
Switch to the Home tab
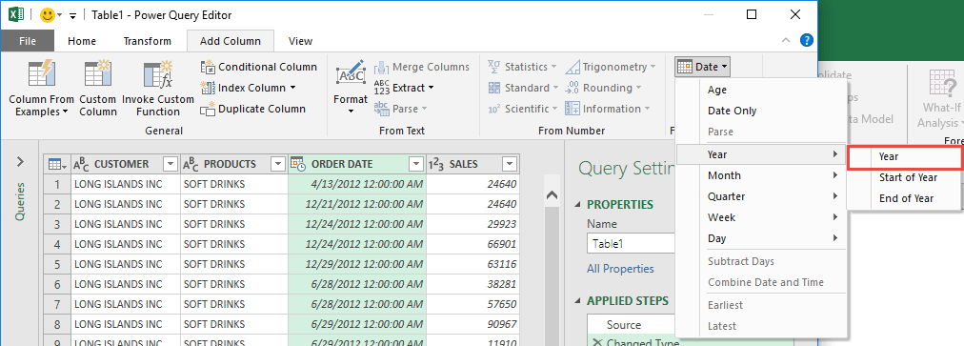(x=82, y=41)
